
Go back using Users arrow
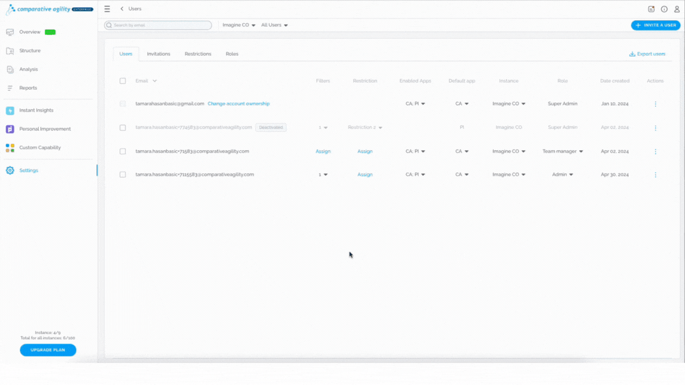coord(122,9)
